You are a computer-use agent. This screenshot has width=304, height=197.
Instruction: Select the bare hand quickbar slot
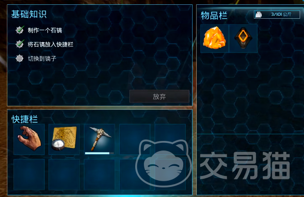coord(29,139)
